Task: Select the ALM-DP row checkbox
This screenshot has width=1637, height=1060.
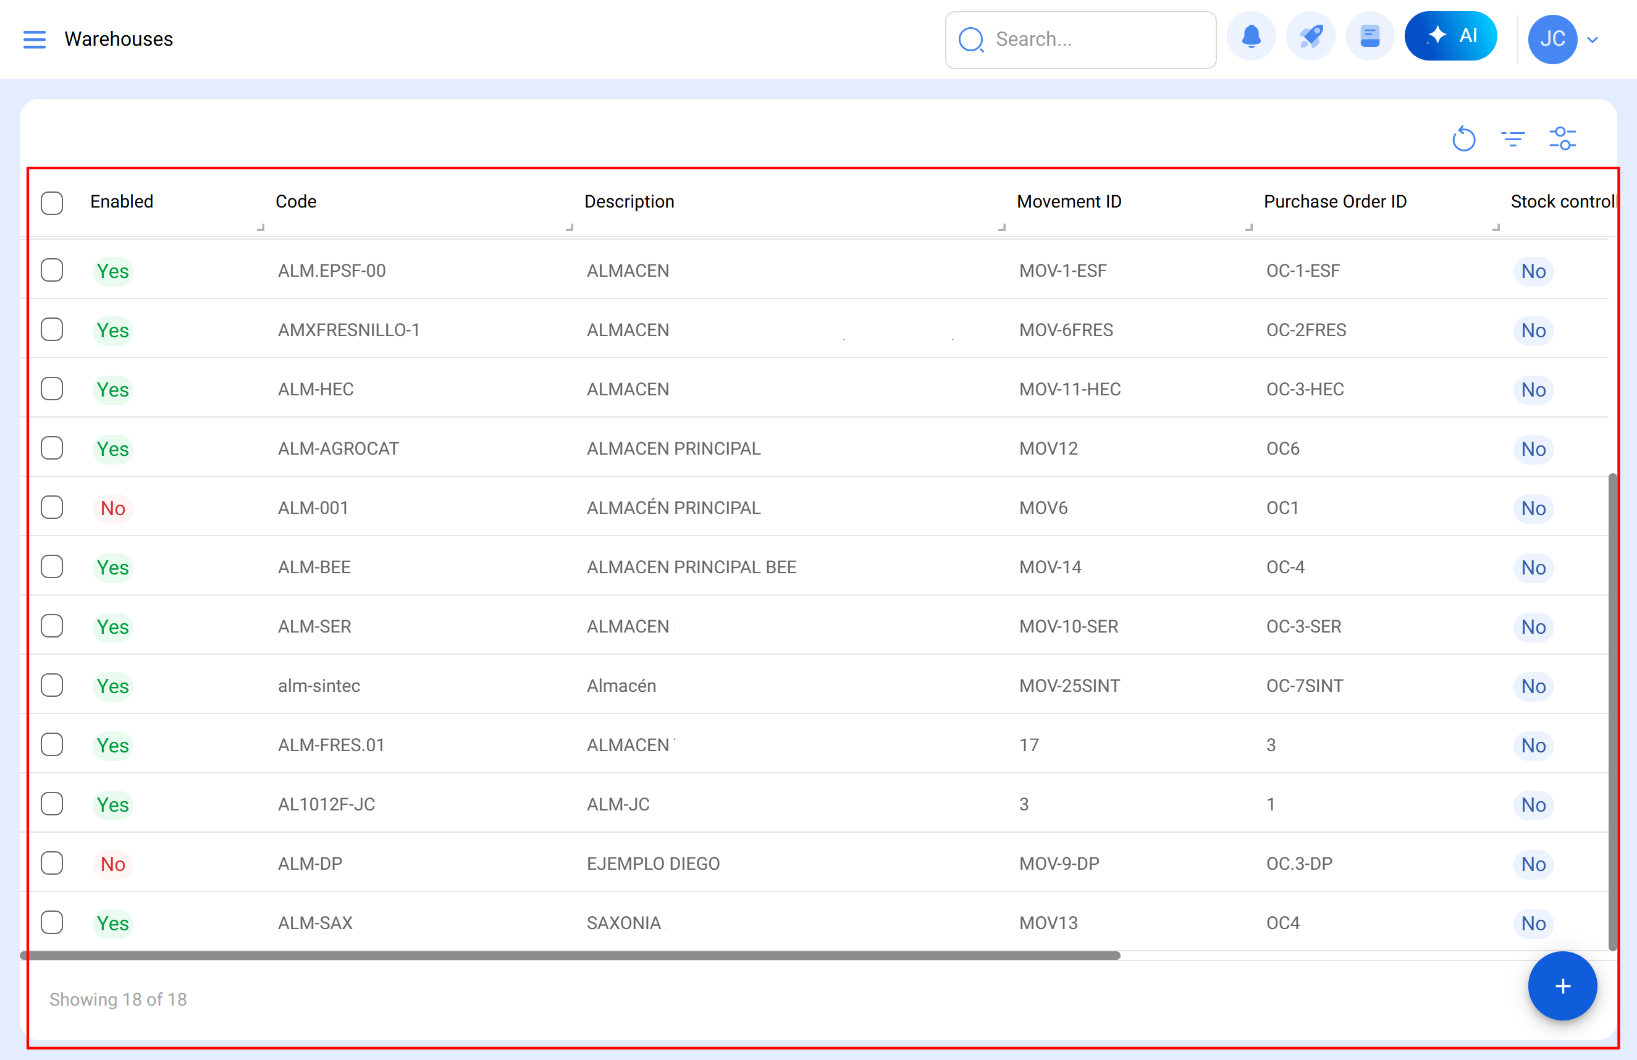Action: pyautogui.click(x=53, y=864)
